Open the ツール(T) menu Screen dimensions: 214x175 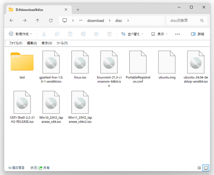[62, 43]
